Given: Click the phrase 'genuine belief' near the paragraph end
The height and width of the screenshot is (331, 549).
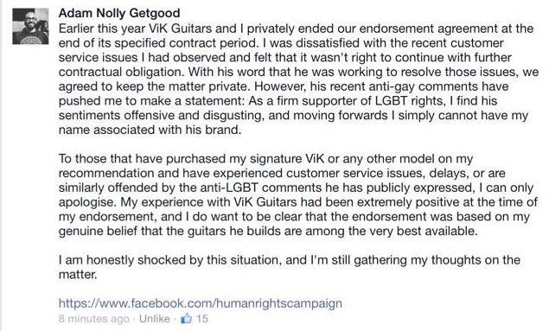Looking at the screenshot, I should click(98, 232).
